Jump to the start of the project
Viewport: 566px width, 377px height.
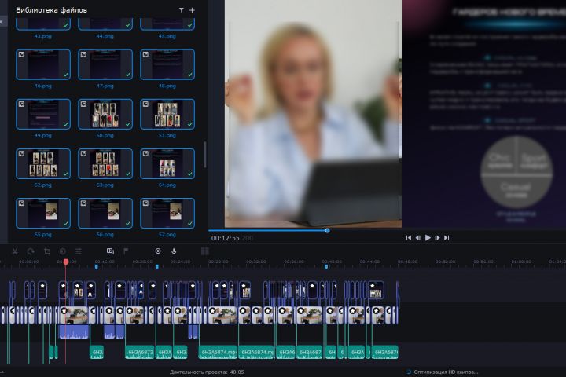pyautogui.click(x=408, y=238)
